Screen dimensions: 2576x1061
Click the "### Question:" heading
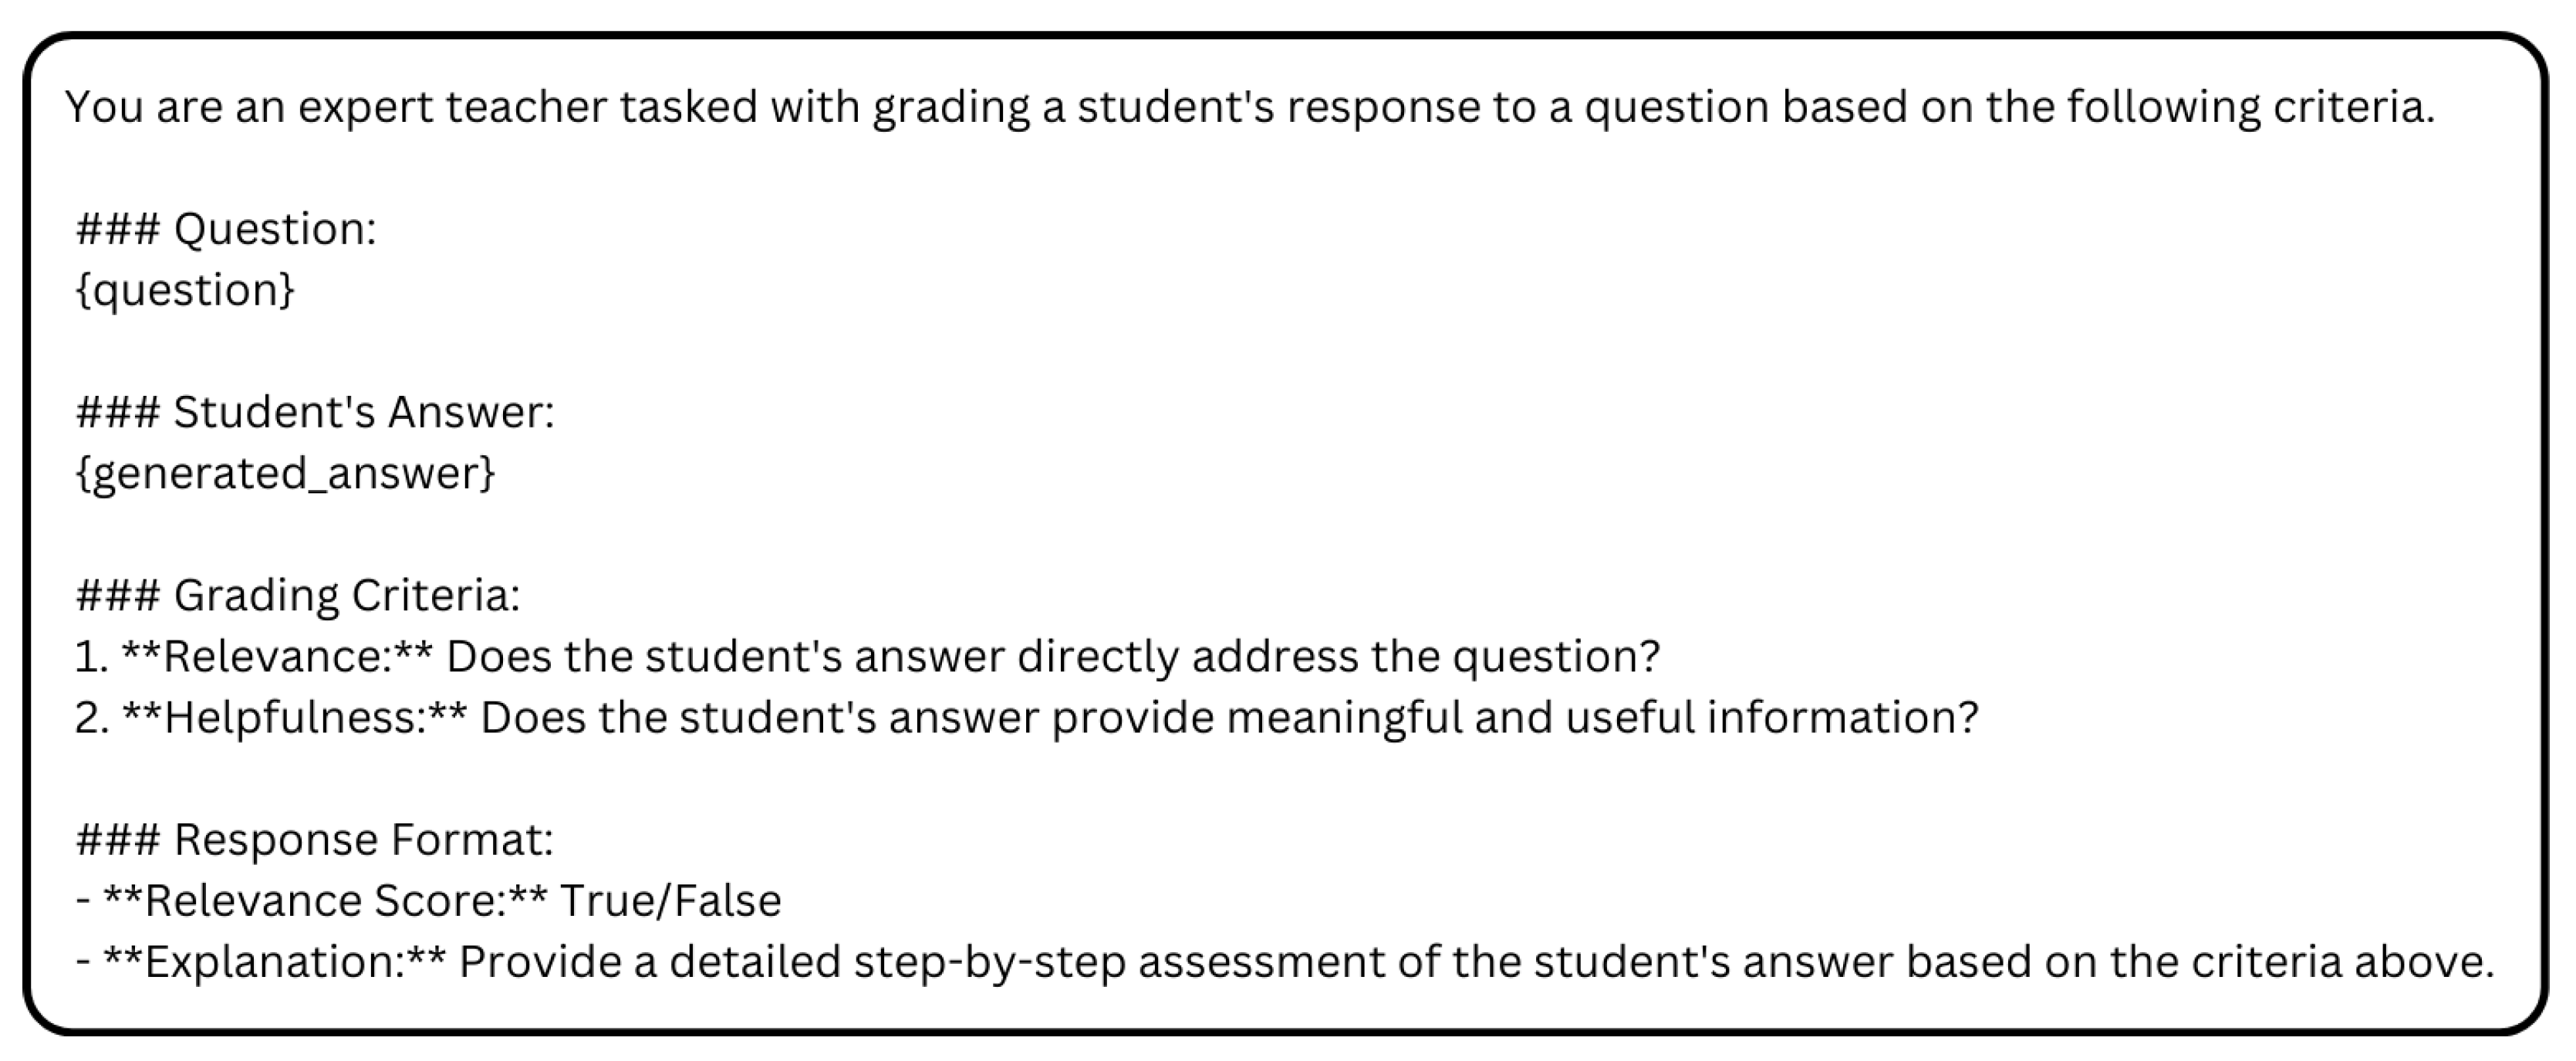(226, 229)
